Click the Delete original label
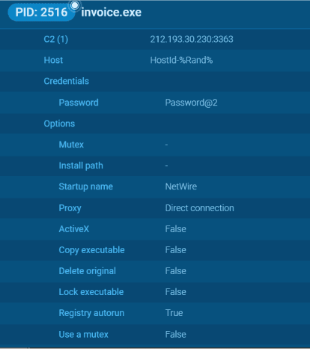 88,271
